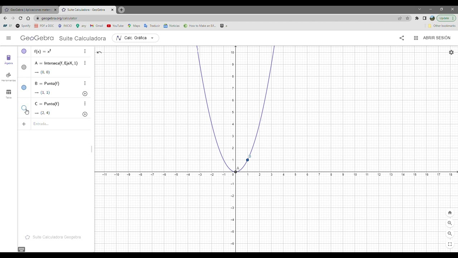The image size is (458, 258).
Task: Select the Suite Calculadora browser tab
Action: (x=88, y=10)
